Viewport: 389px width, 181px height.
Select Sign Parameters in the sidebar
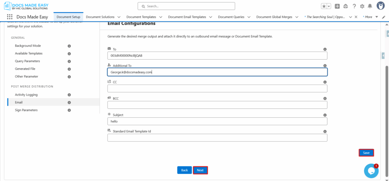(26, 110)
